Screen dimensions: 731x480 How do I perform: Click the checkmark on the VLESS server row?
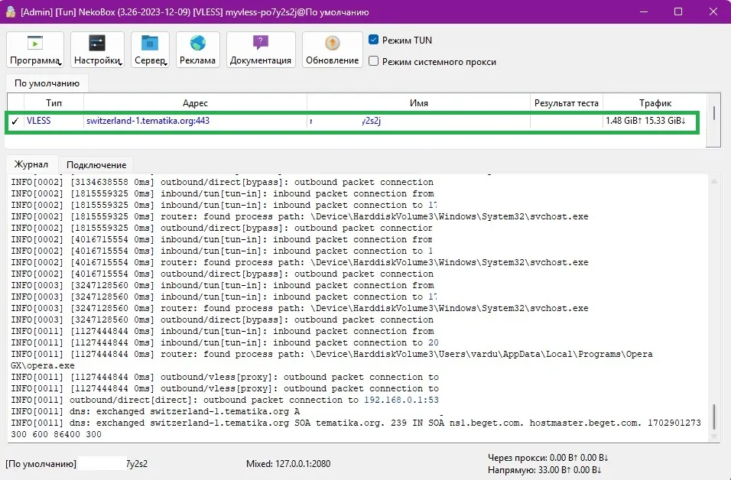coord(15,121)
